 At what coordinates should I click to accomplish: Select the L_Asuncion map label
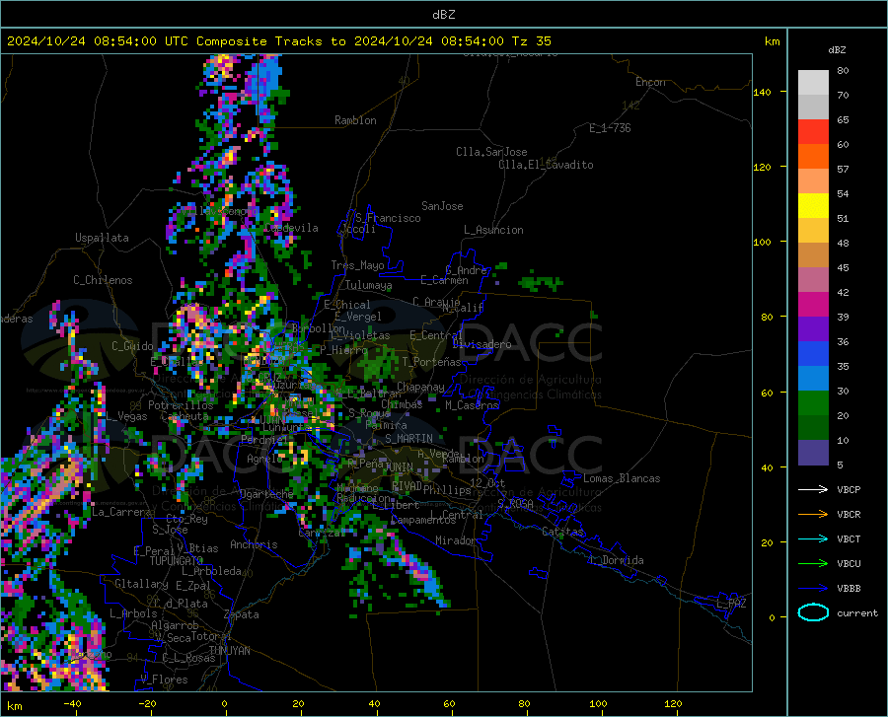point(493,230)
